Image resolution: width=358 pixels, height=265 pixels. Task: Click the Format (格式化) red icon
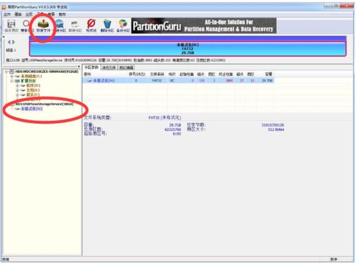(91, 24)
